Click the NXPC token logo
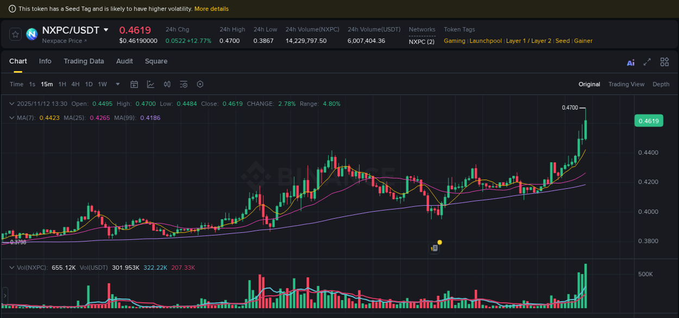 point(32,34)
